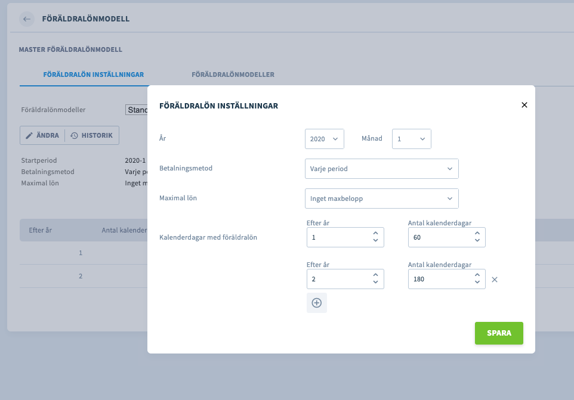Open Föräldralönmodeller select in background page
This screenshot has height=400, width=574.
coord(137,110)
